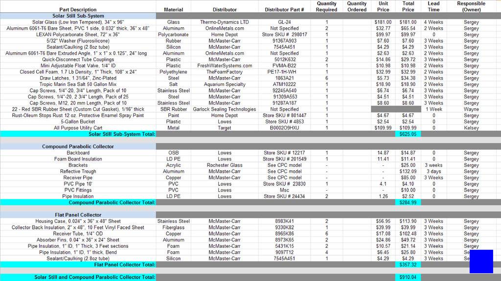Viewport: 501px width, 281px height.
Task: Select the 5/32" Washer (Fluorosilicone) cell
Action: tap(78, 41)
